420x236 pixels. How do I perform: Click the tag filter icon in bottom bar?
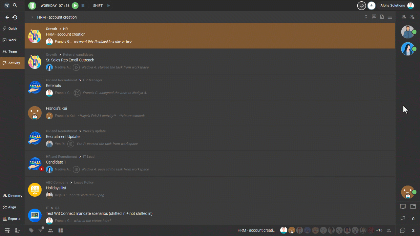tap(31, 230)
